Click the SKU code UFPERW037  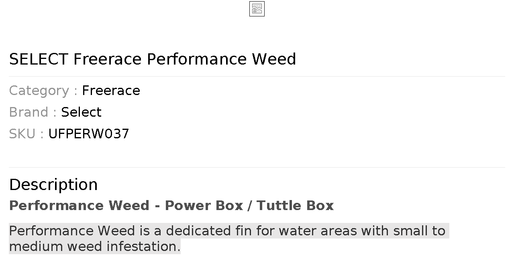(x=88, y=134)
